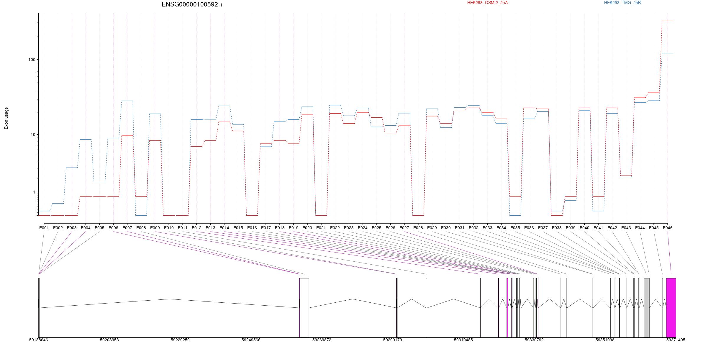Click the y-axis tick label 10
708x354 pixels.
tap(33, 135)
